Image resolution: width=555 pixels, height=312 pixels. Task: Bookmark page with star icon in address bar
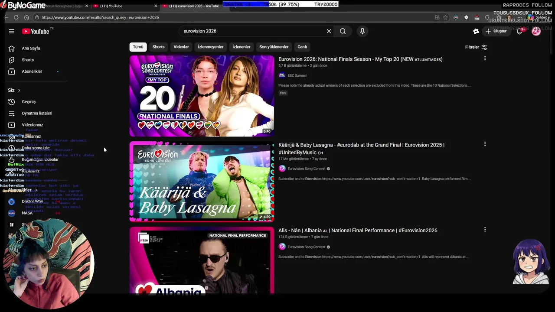pos(445,17)
